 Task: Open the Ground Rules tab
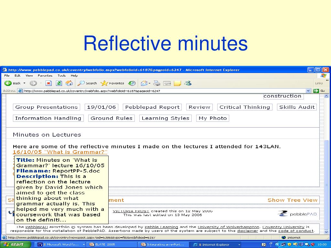click(x=112, y=118)
